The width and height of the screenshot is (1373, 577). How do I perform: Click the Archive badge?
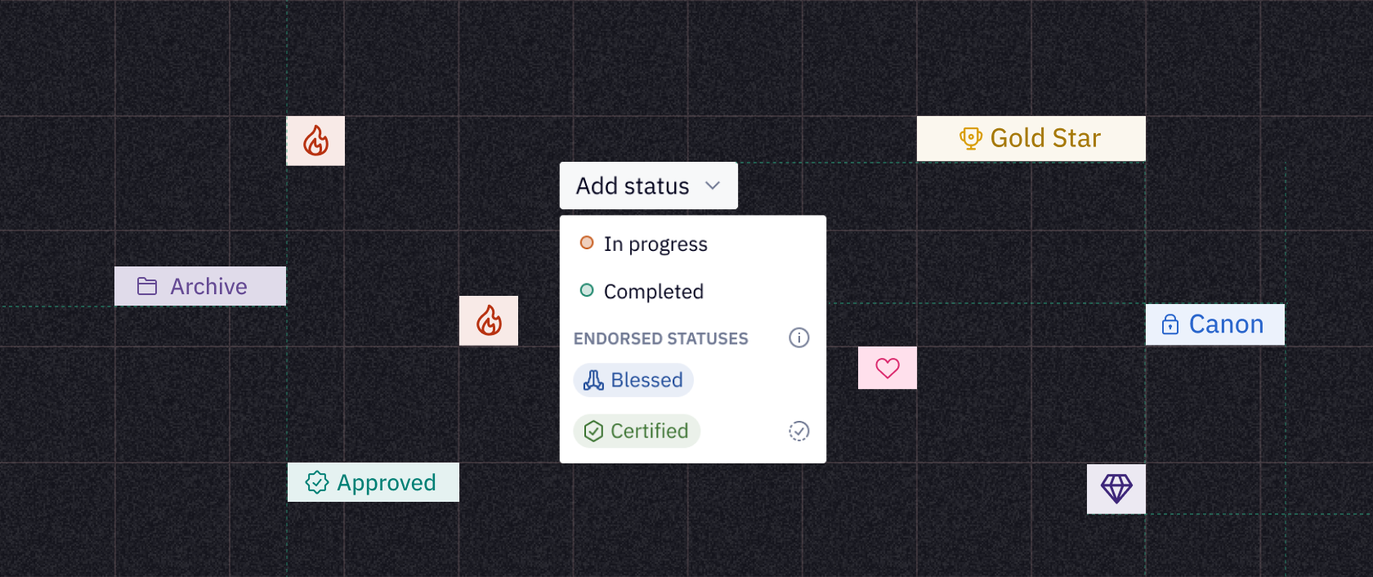click(200, 286)
